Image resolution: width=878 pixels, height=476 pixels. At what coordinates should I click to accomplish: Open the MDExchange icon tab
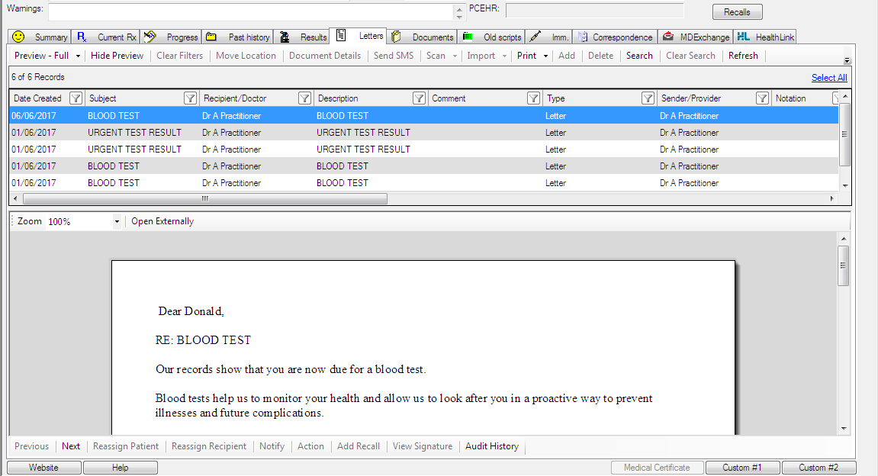pyautogui.click(x=668, y=37)
